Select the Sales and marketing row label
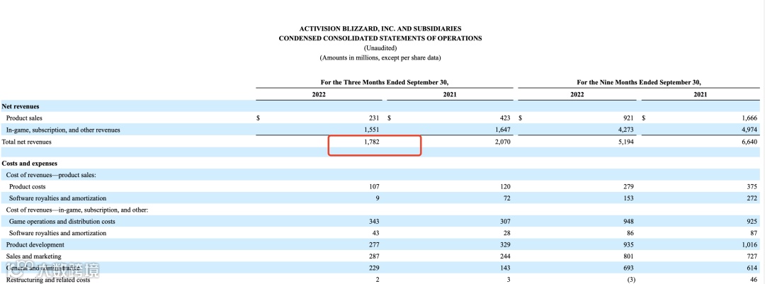 pyautogui.click(x=34, y=256)
